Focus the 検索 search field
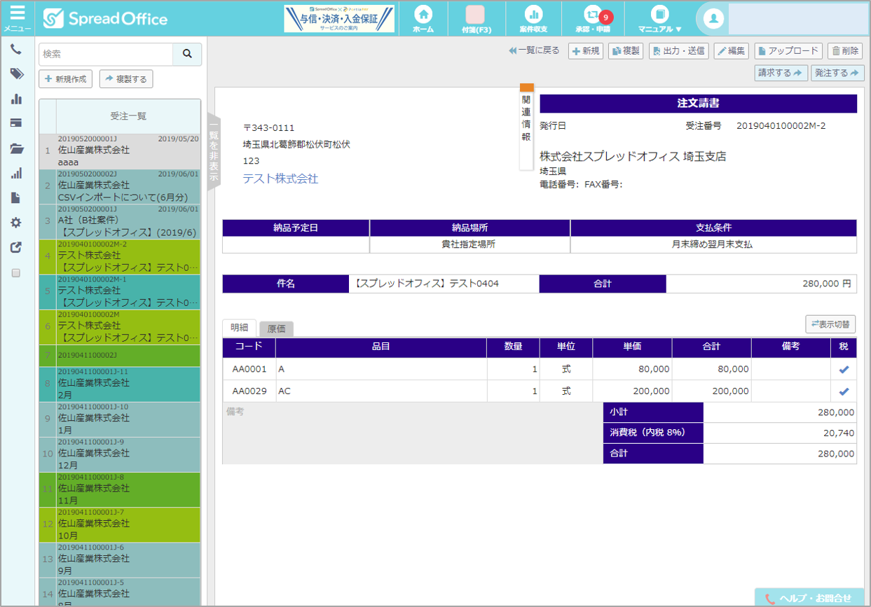Image resolution: width=871 pixels, height=607 pixels. point(106,54)
